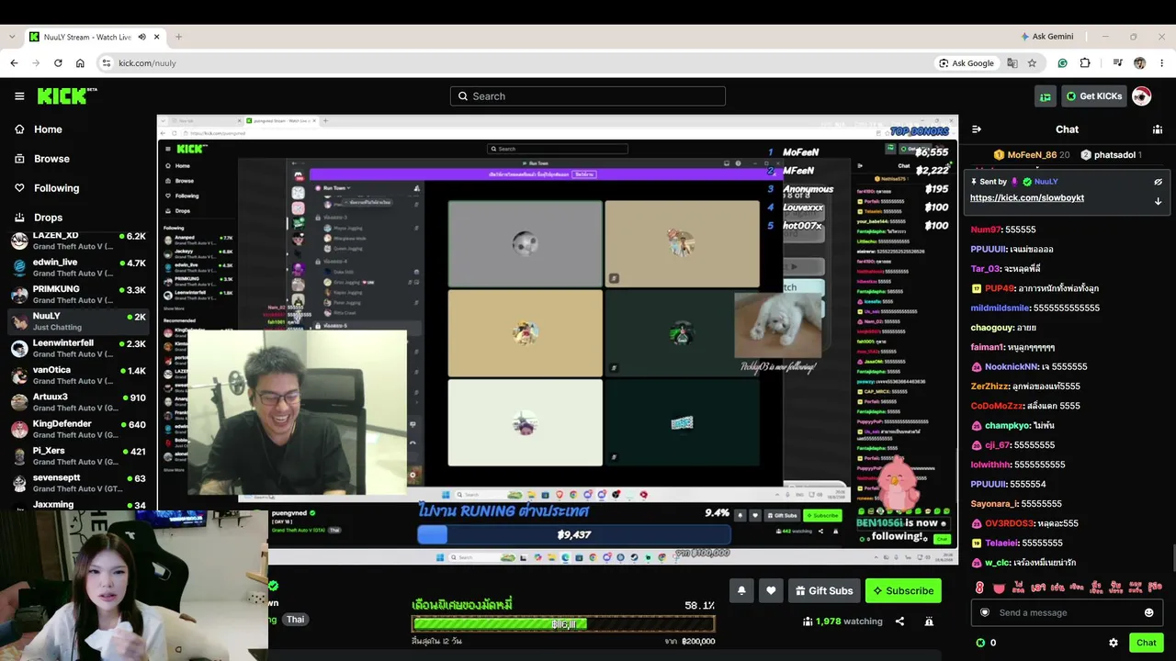Send message with Chat button
Image resolution: width=1176 pixels, height=661 pixels.
pos(1146,643)
